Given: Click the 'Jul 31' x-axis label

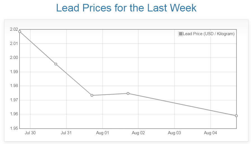Looking at the screenshot, I should [x=66, y=133].
